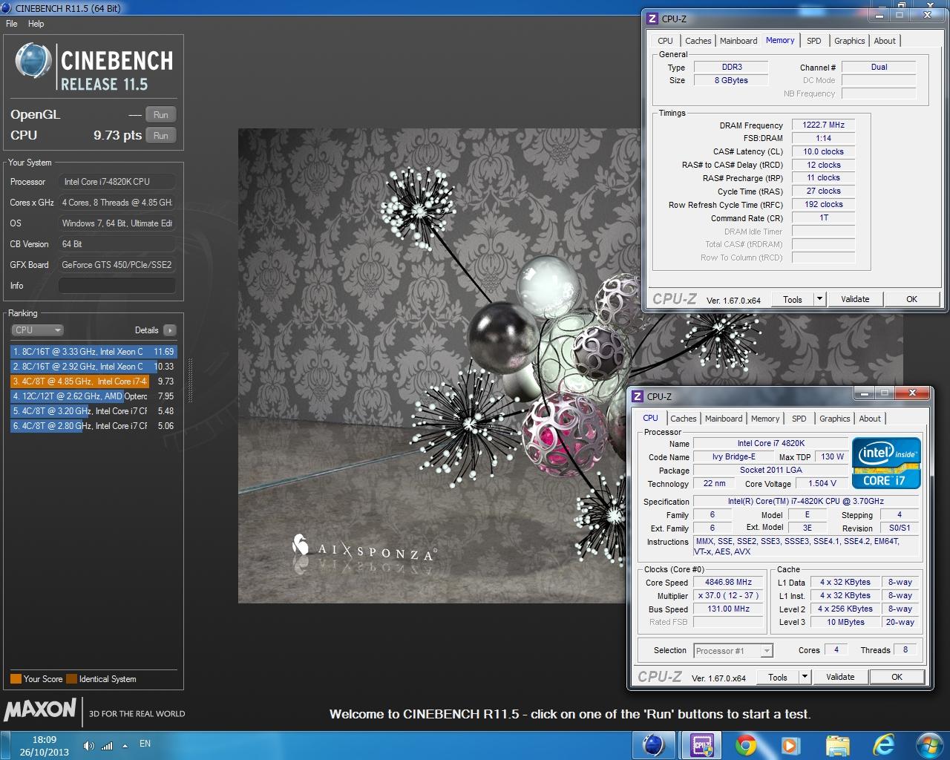Open the Processor #1 selection combo box
The height and width of the screenshot is (760, 950).
[733, 651]
